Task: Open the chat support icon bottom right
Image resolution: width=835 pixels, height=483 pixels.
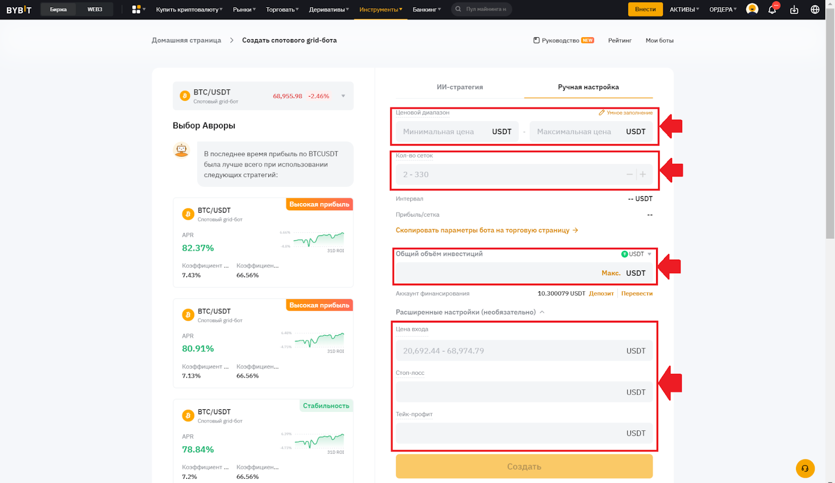Action: [805, 469]
